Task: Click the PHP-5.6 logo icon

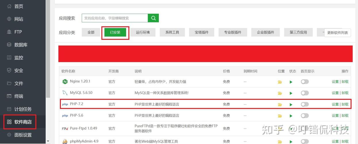Action: click(x=65, y=116)
